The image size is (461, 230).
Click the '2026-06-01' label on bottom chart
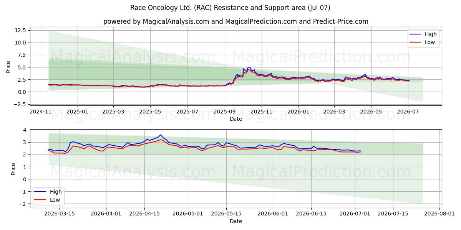(273, 214)
